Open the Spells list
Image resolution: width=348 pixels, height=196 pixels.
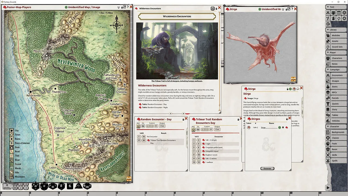tap(338, 161)
